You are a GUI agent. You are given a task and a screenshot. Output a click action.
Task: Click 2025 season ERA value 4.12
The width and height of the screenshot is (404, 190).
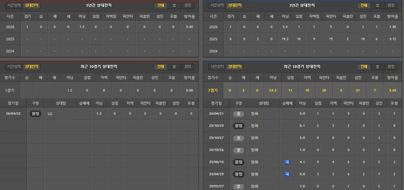coord(393,39)
